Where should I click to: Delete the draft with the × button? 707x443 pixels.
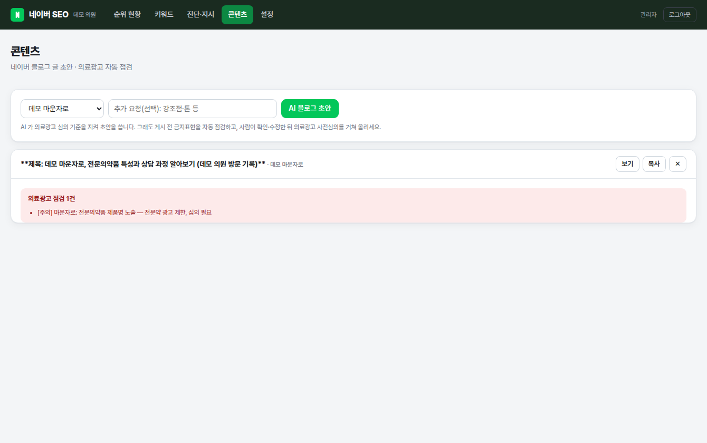coord(677,164)
